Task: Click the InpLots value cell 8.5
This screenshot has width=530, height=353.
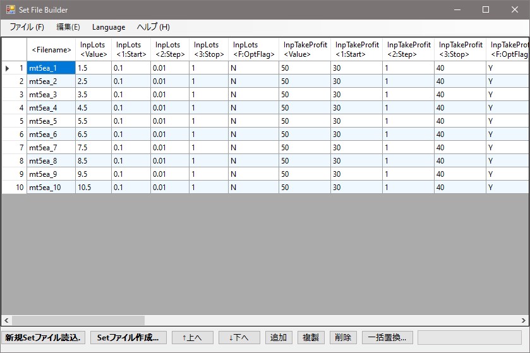Action: pyautogui.click(x=93, y=161)
